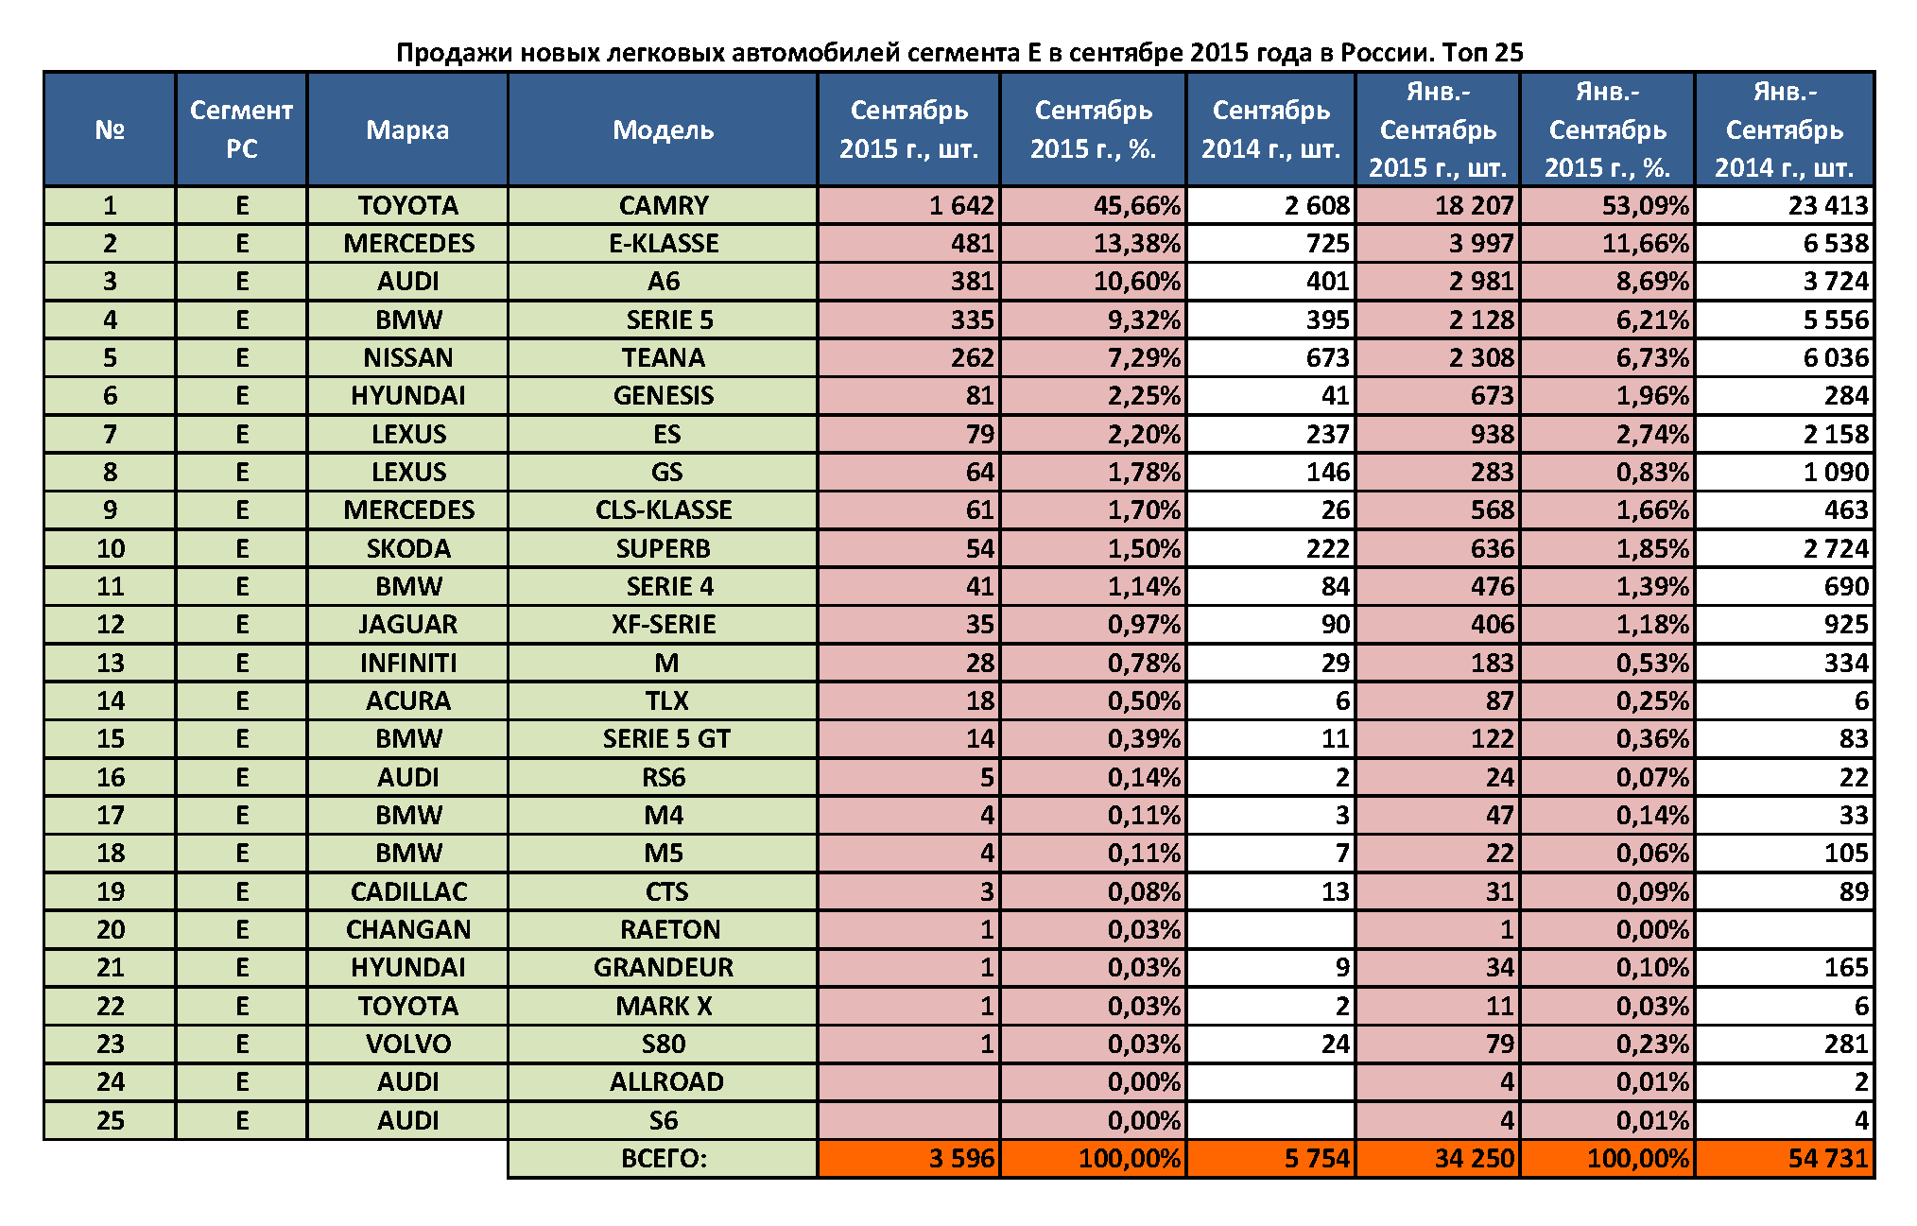Screen dimensions: 1917x1226
Task: Click the E-KLASSE model cell
Action: tap(663, 243)
